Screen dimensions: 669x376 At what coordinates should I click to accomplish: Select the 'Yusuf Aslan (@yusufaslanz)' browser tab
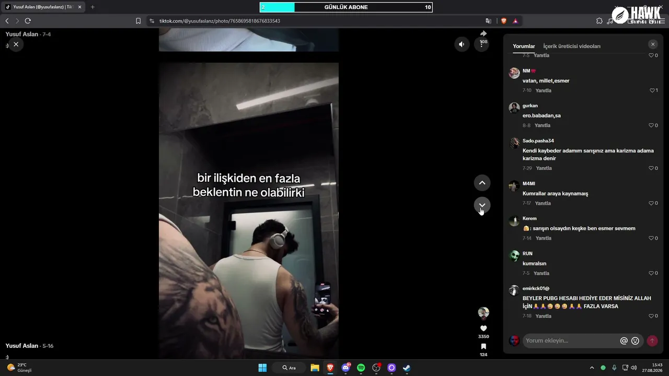point(43,7)
